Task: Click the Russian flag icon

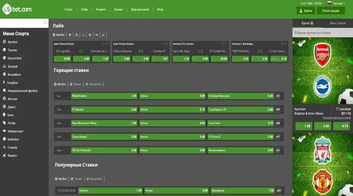Action: [329, 3]
